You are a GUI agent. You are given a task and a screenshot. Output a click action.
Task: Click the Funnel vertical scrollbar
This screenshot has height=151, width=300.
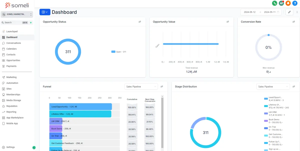(162, 122)
